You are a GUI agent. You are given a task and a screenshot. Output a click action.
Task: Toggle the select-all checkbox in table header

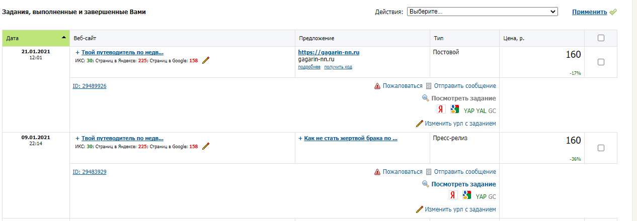click(x=601, y=38)
